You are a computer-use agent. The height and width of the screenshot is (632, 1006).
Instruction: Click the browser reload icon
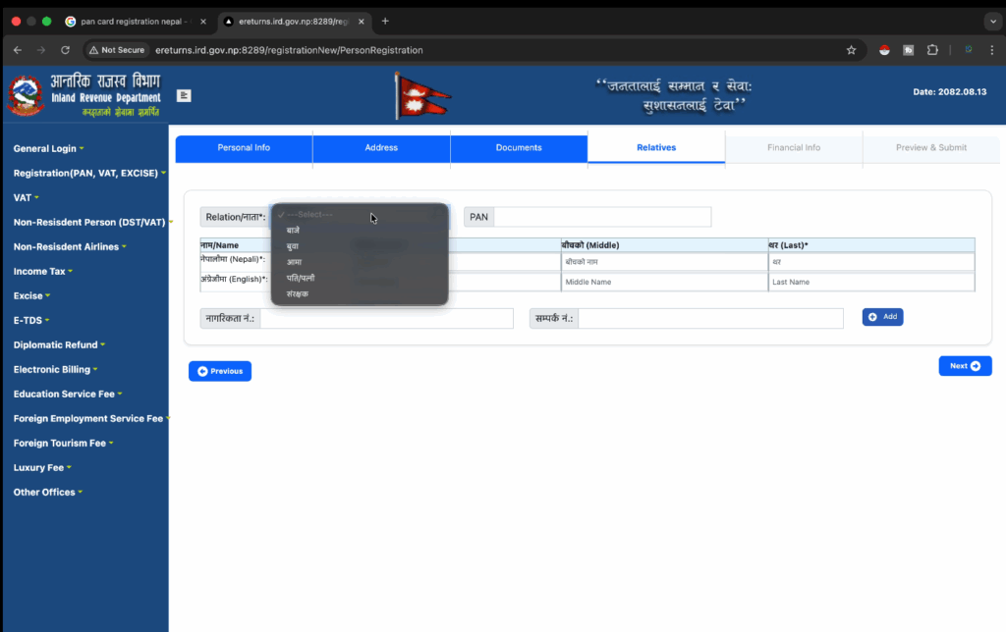point(65,50)
